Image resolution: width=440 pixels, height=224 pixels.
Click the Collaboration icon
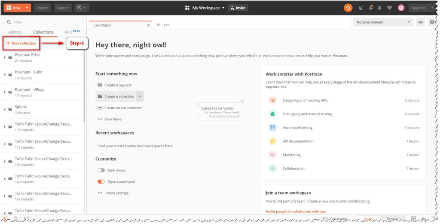(x=272, y=168)
